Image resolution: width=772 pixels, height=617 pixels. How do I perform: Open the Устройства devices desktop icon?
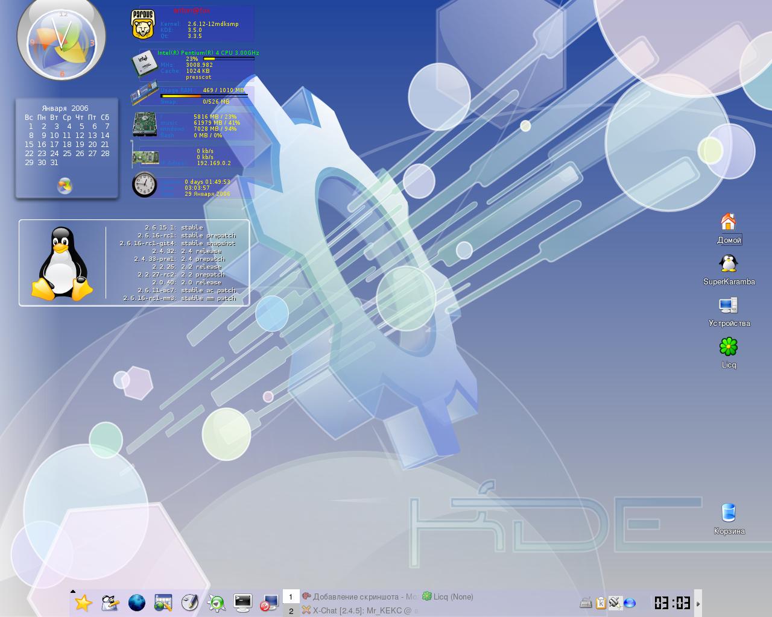(x=729, y=312)
